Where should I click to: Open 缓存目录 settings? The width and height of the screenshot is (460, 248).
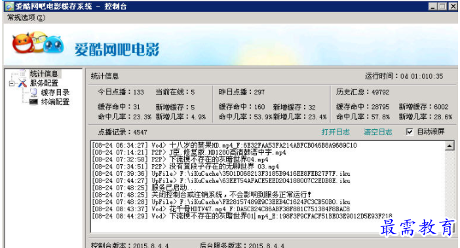[55, 93]
